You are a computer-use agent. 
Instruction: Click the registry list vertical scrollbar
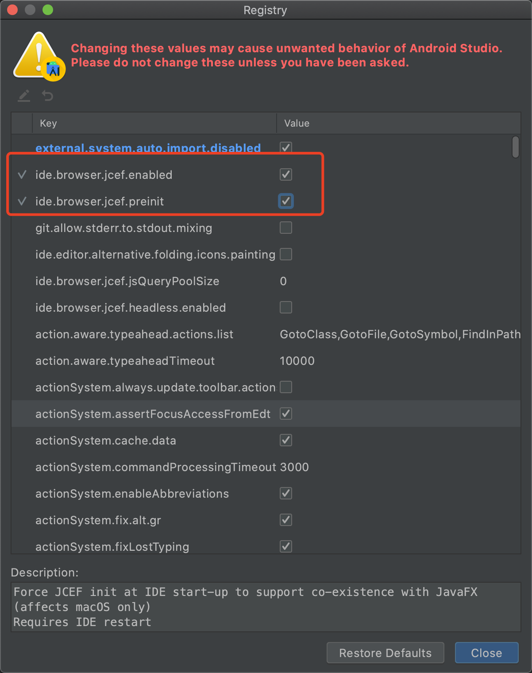[515, 147]
